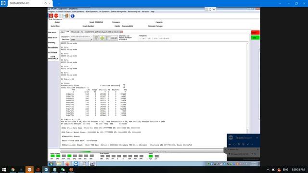Click the red shield icon in toolbar

51,16
